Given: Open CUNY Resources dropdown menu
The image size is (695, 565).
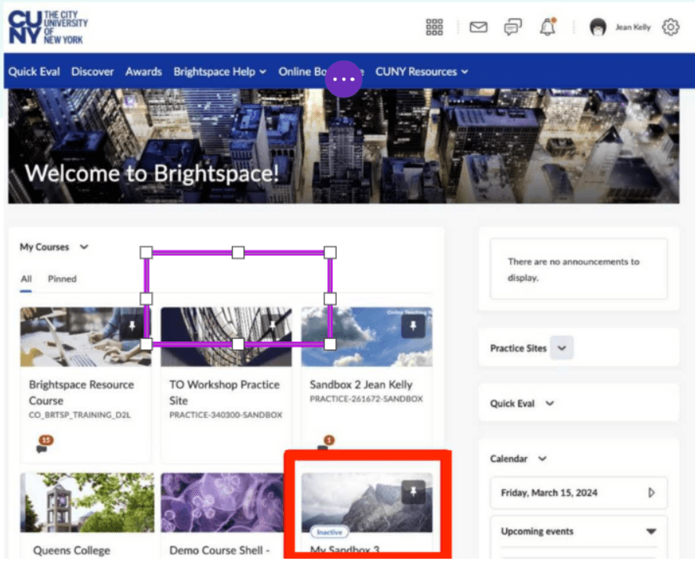Looking at the screenshot, I should tap(422, 71).
